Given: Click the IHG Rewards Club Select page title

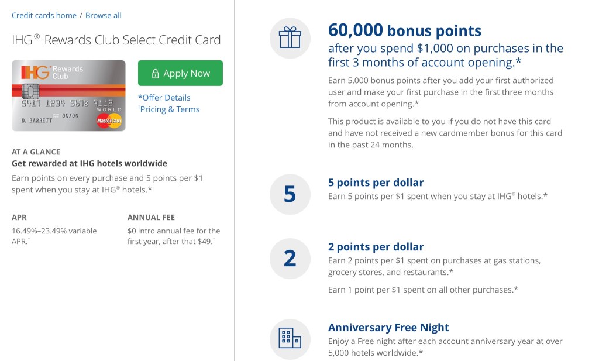Looking at the screenshot, I should point(116,40).
